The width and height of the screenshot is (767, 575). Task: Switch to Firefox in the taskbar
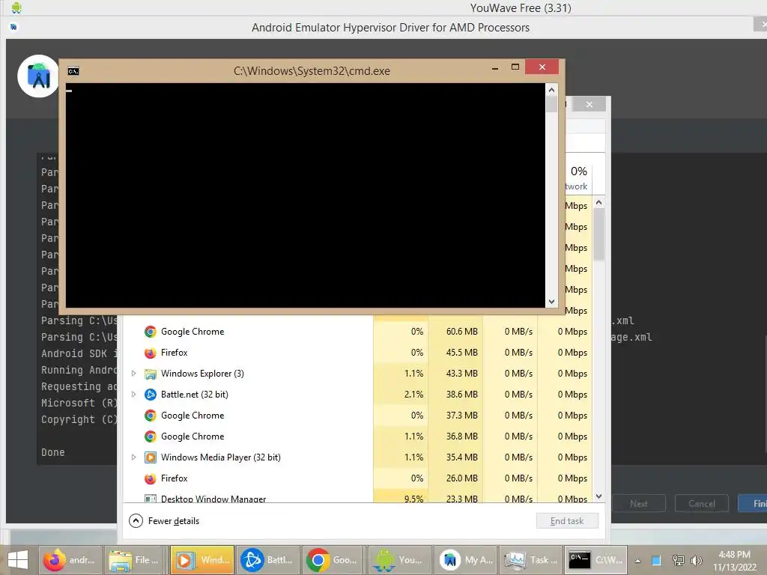70,560
